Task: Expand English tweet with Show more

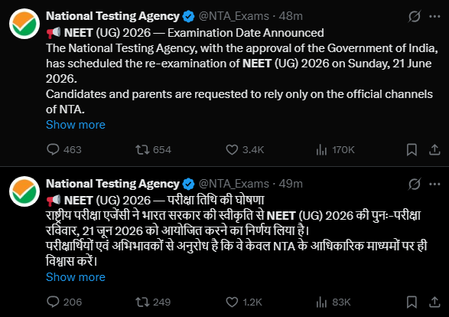Action: (76, 125)
